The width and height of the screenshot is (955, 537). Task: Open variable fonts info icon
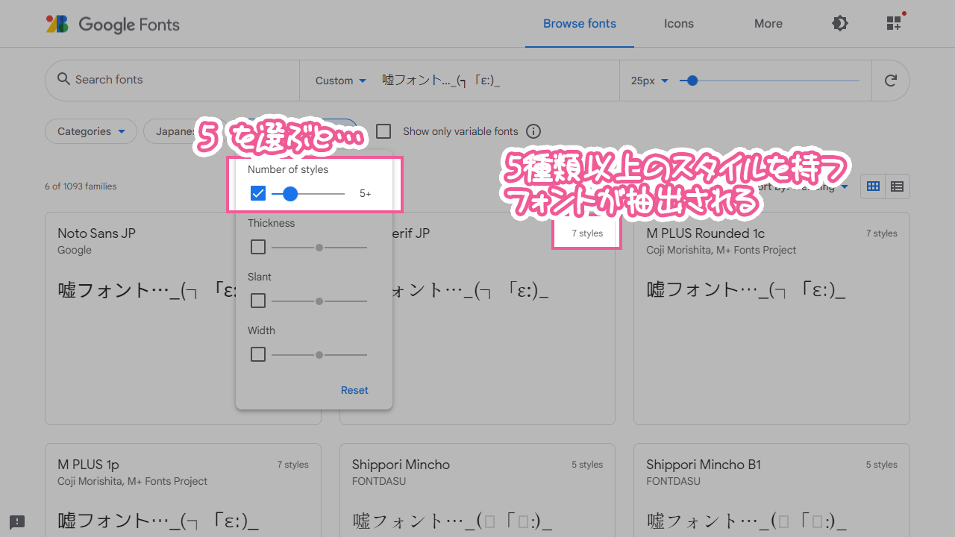[x=533, y=131]
